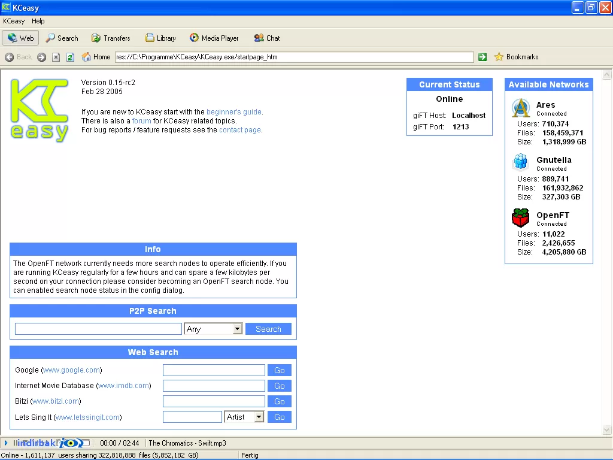This screenshot has width=613, height=460.
Task: Open the Help menu
Action: 38,21
